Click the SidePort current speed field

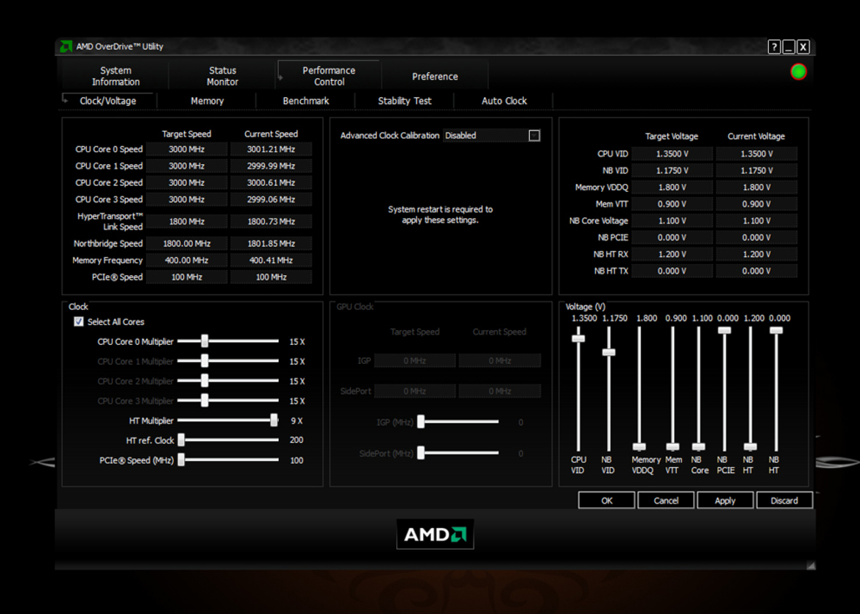500,391
